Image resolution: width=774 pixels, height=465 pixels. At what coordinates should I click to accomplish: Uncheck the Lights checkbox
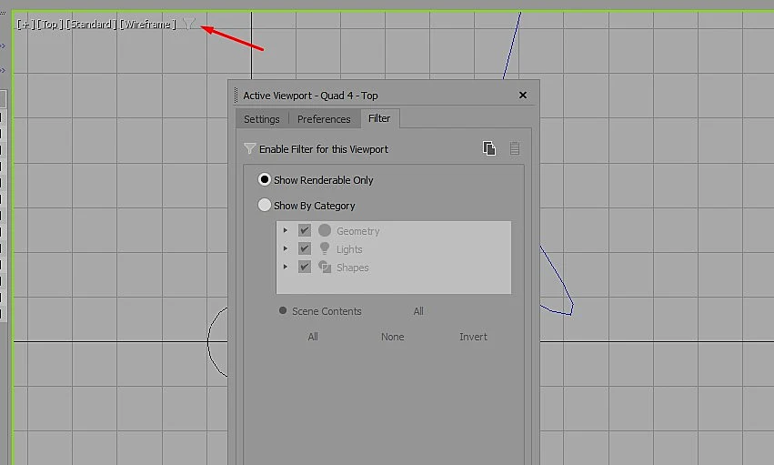tap(304, 248)
